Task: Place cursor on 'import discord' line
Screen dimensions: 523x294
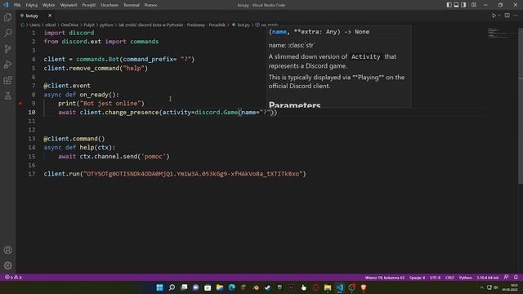Action: pyautogui.click(x=69, y=33)
